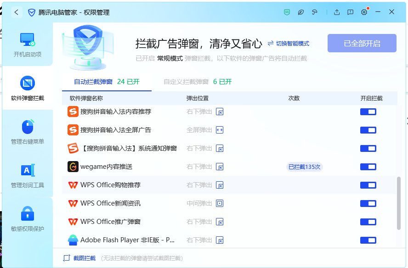Open the green message icon in title bar
408x268 pixels.
click(287, 12)
